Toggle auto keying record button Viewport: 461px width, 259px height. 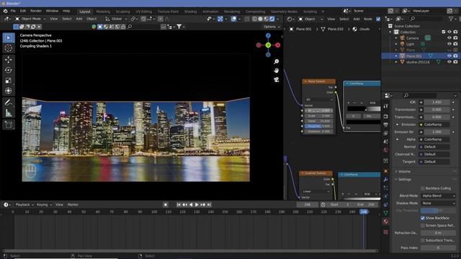(x=166, y=204)
